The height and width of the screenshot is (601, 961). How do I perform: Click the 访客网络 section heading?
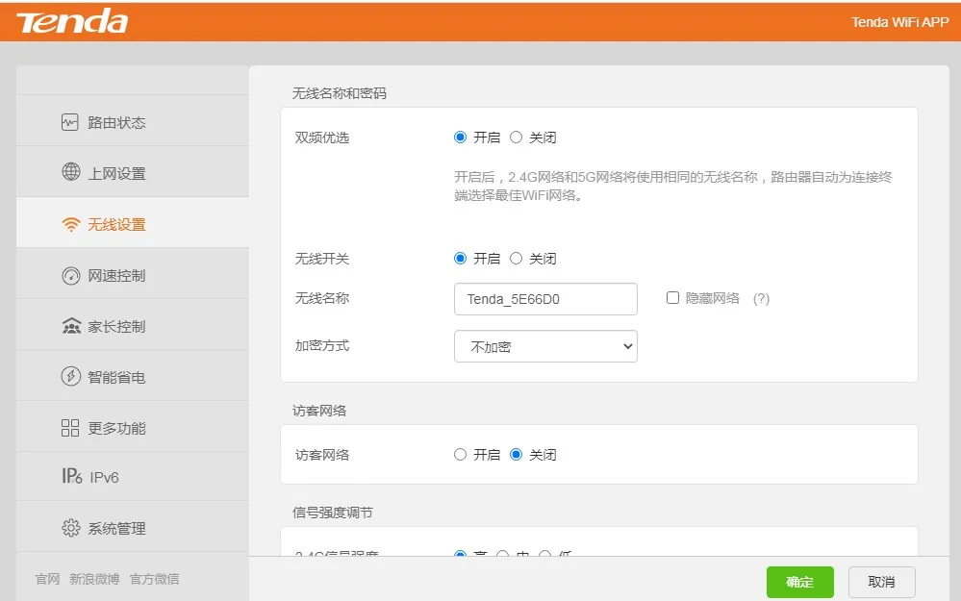point(319,411)
